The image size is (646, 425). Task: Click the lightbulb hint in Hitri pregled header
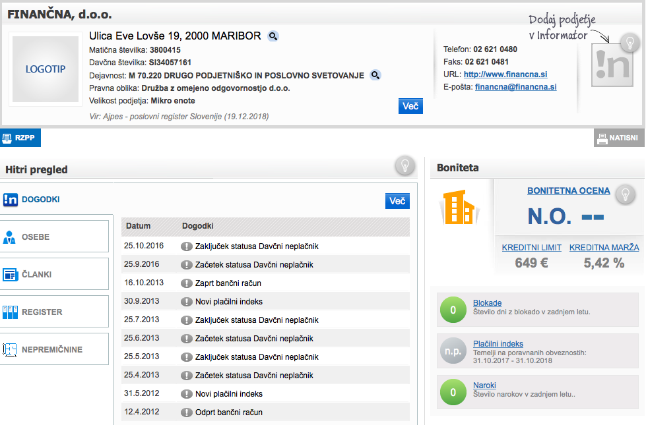pyautogui.click(x=405, y=166)
